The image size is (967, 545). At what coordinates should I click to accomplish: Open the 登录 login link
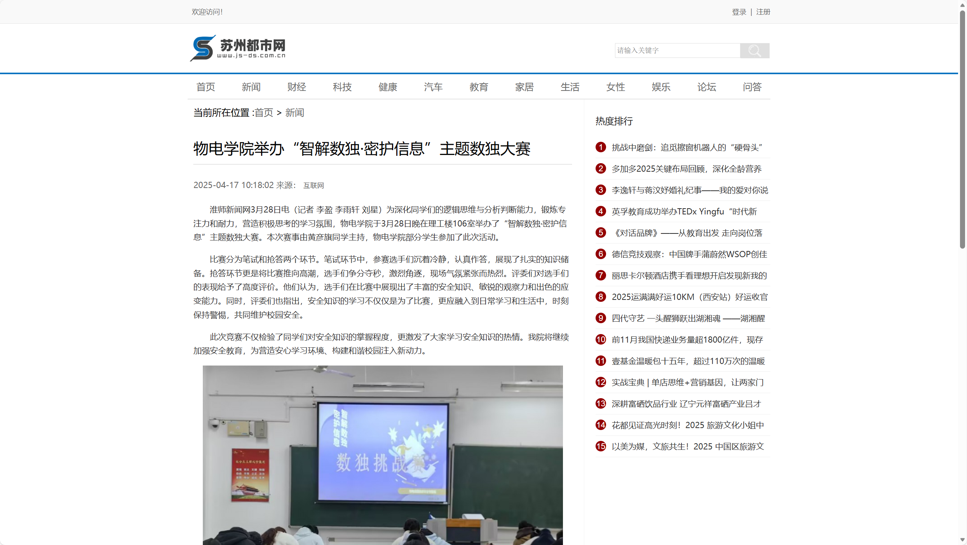click(x=739, y=12)
